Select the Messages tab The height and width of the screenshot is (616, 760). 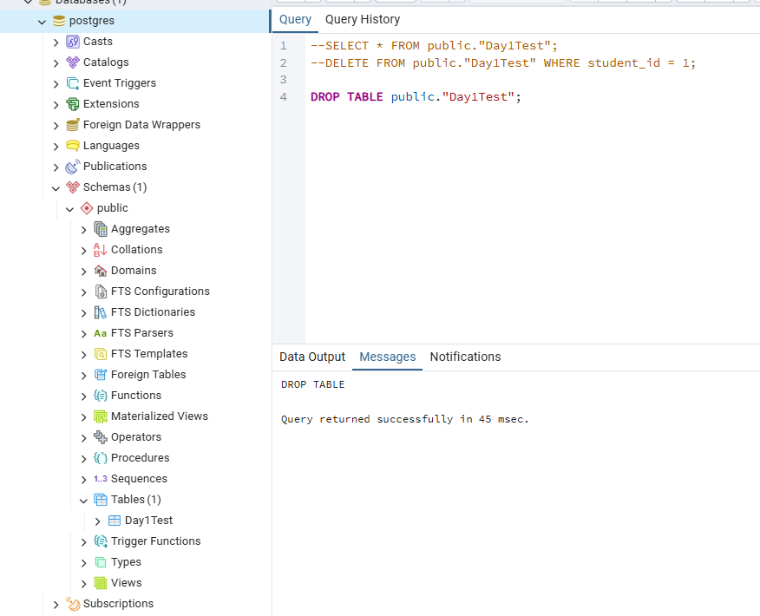pos(387,357)
